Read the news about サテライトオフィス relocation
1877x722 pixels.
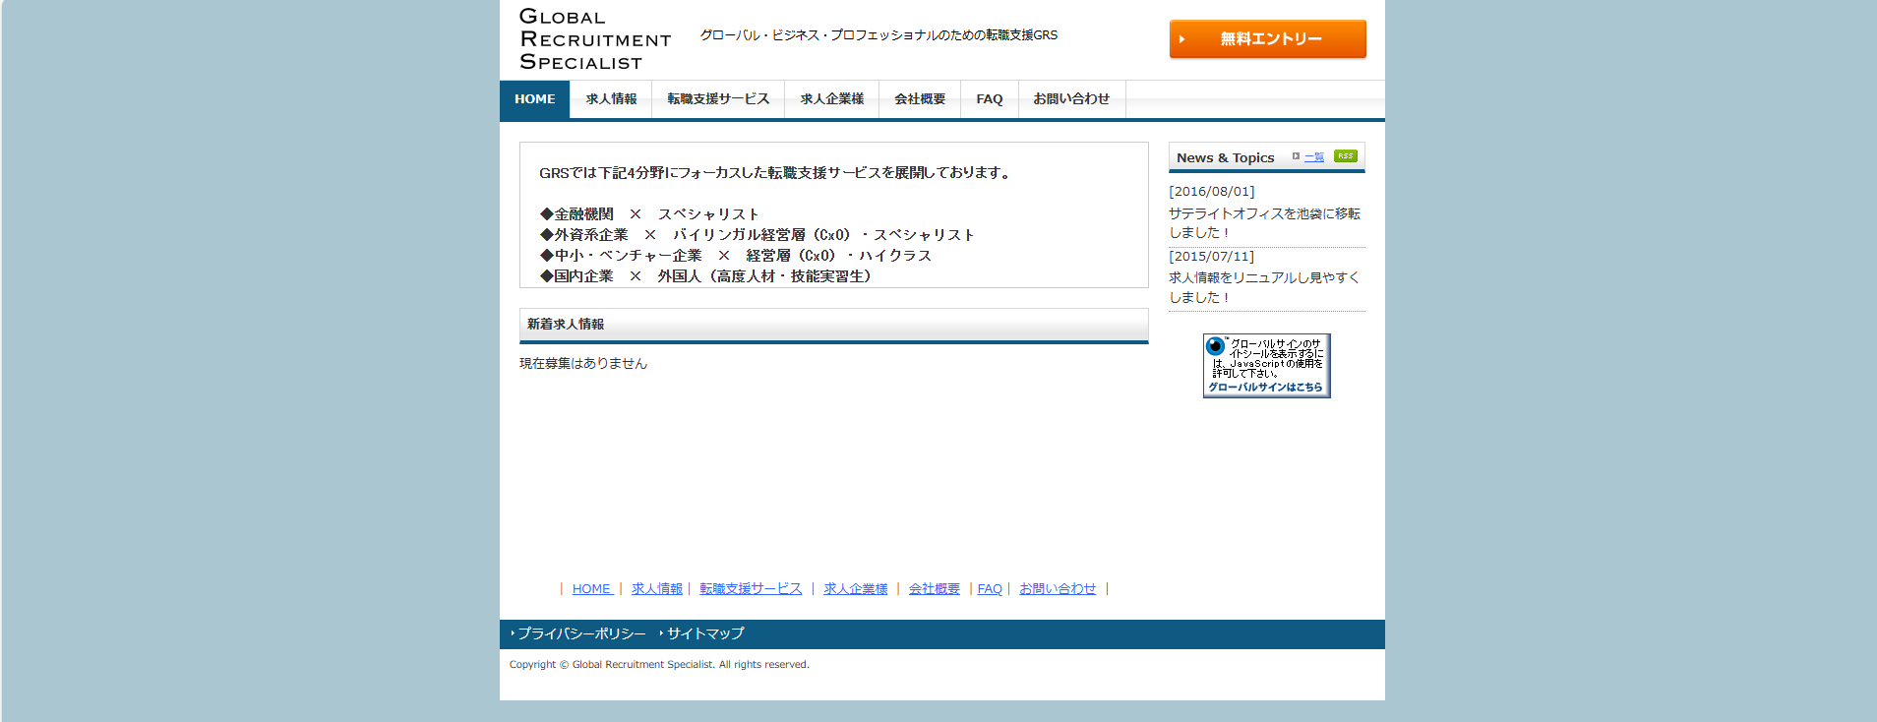coord(1264,223)
